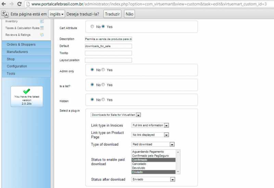Image resolution: width=274 pixels, height=188 pixels.
Task: Choose Yes for Hidden option
Action: click(x=103, y=100)
